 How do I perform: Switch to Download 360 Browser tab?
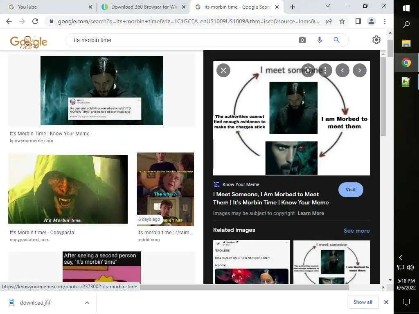[x=144, y=7]
